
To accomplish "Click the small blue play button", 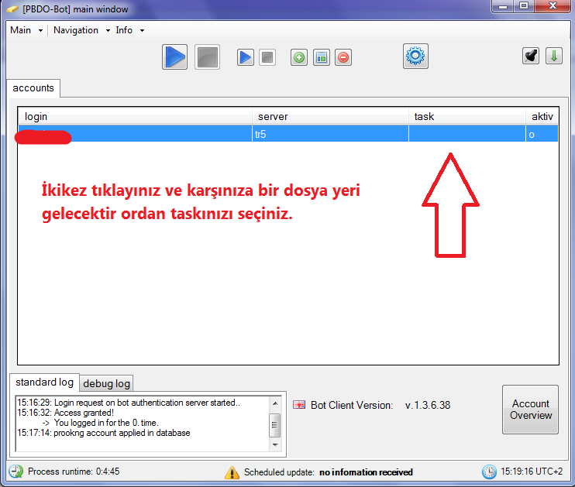I will click(246, 57).
